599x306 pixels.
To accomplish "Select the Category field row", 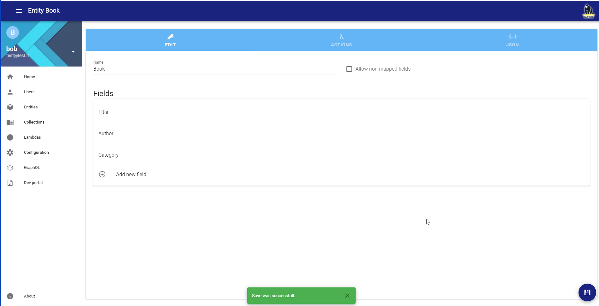I will tap(341, 155).
